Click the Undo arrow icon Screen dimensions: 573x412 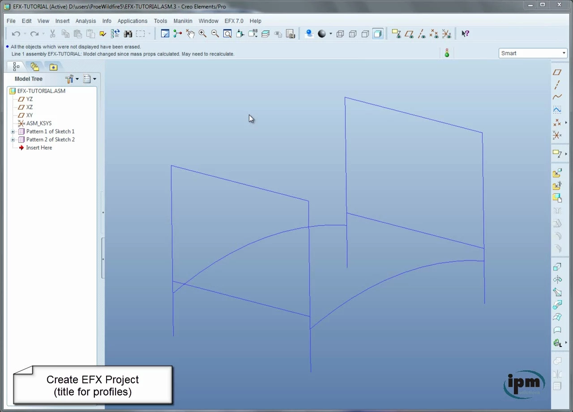(x=16, y=34)
